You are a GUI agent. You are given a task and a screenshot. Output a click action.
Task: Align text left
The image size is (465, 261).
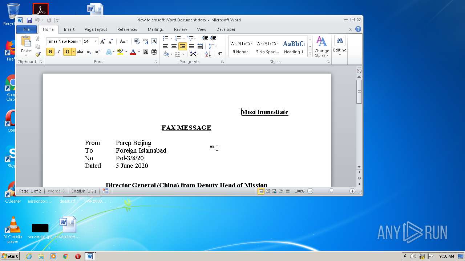165,46
